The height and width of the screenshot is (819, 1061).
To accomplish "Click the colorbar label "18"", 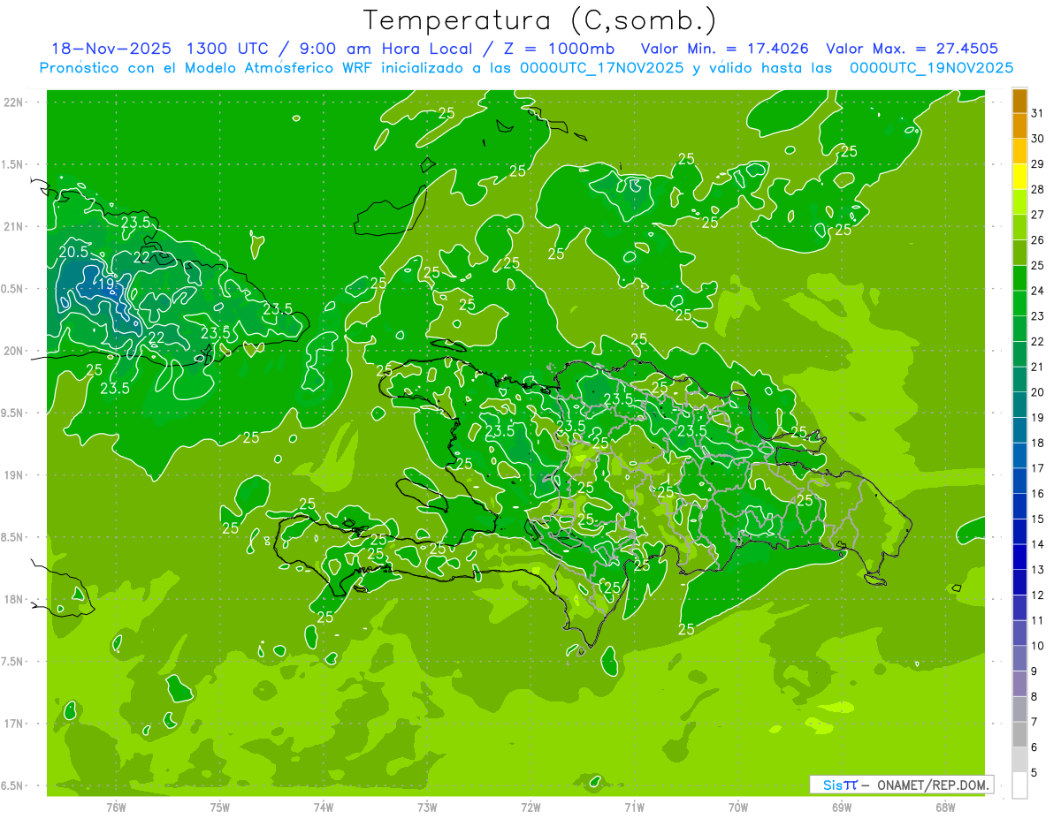I will click(1038, 443).
